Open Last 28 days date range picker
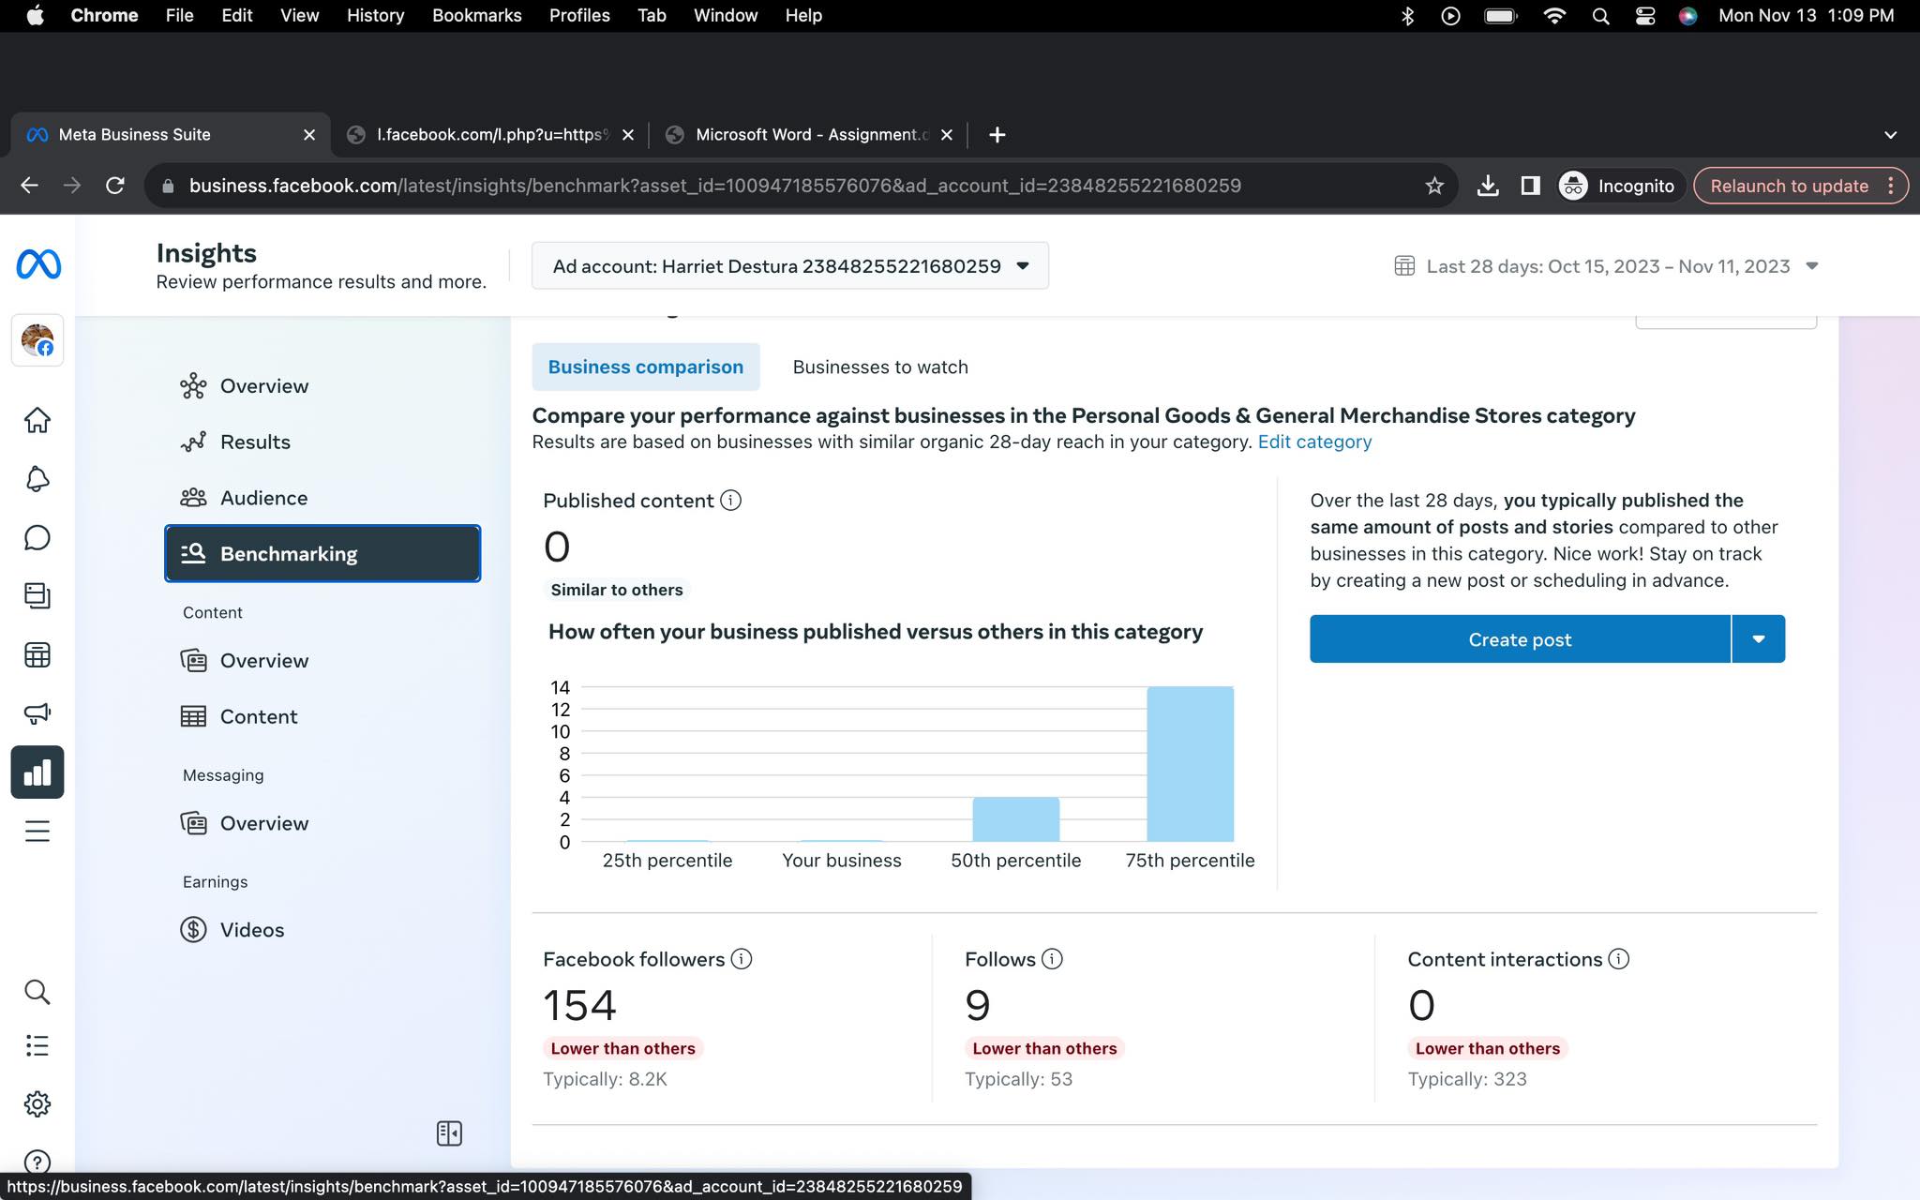 (1607, 266)
